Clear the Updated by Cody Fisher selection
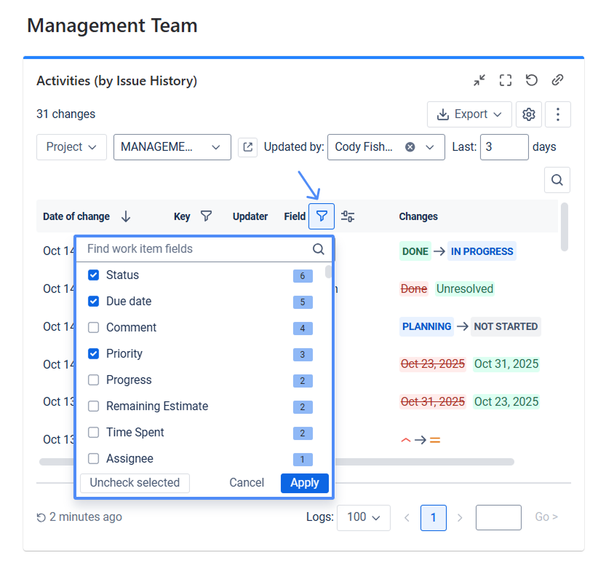Screen dimensions: 598x566 coord(410,147)
